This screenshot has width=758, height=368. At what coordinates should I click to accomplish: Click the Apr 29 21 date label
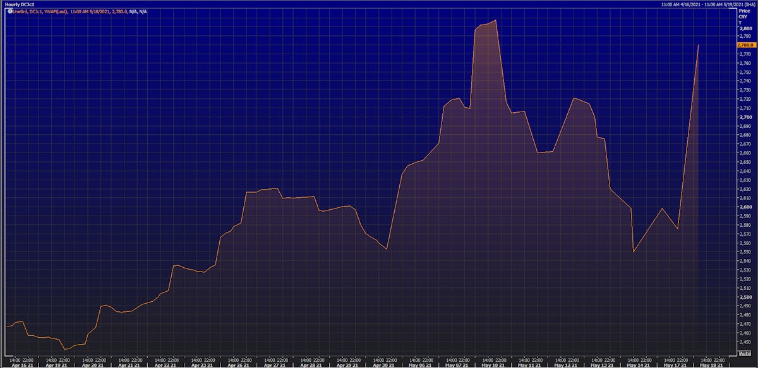pos(347,365)
